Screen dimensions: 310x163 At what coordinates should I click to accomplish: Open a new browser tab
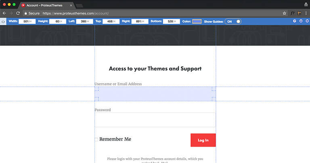click(79, 6)
